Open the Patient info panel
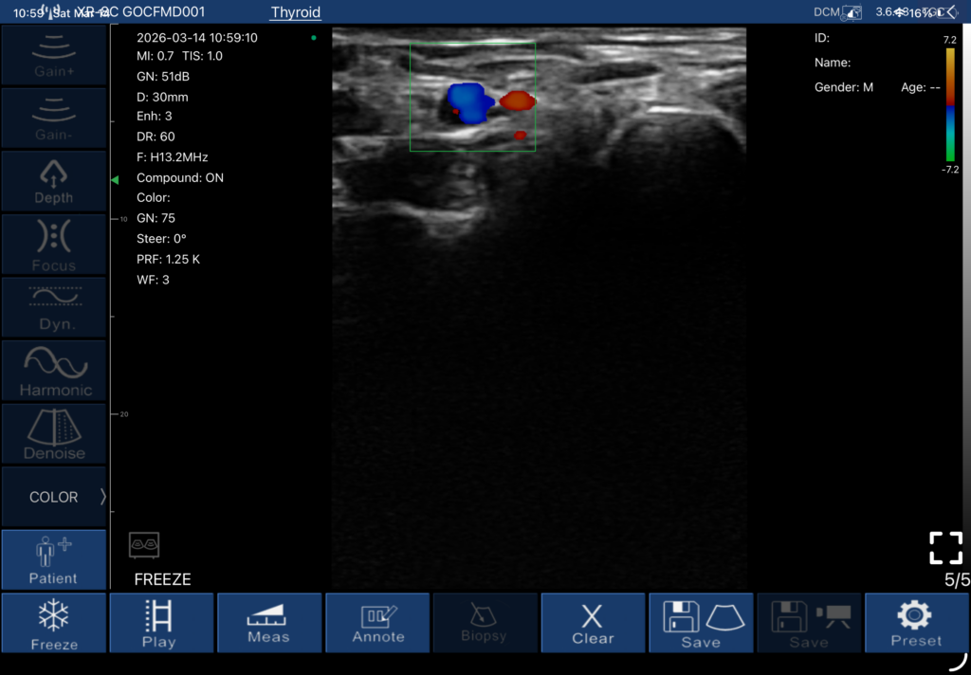This screenshot has width=971, height=675. point(54,560)
